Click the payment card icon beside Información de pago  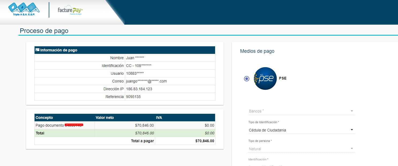point(37,50)
